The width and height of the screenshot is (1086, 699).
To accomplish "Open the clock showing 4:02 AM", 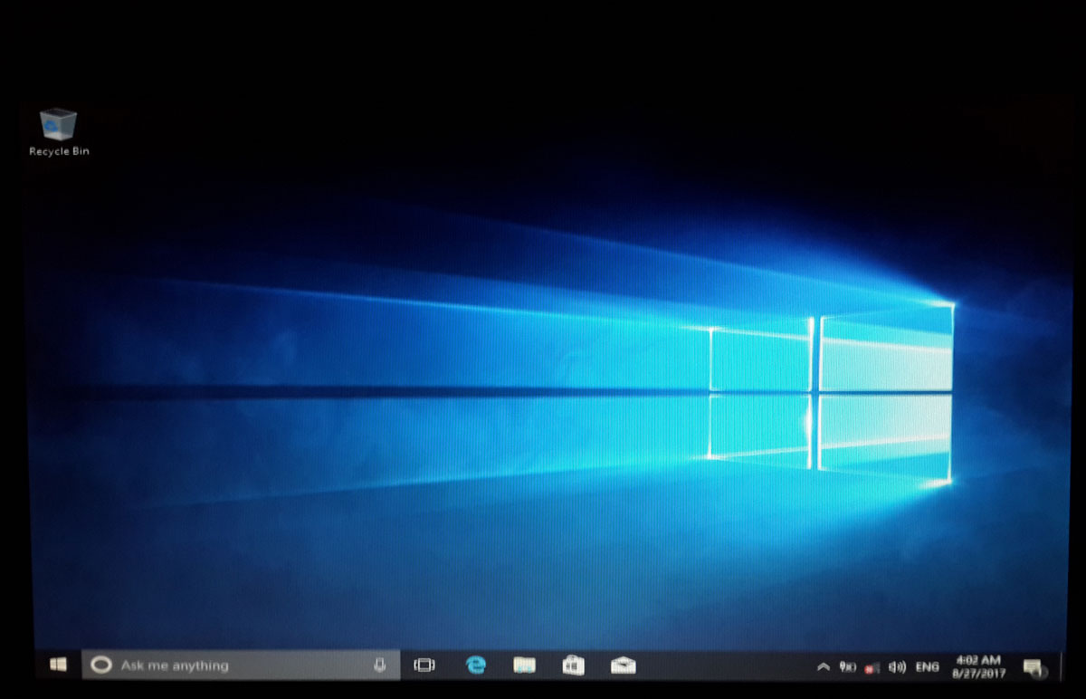I will 977,667.
